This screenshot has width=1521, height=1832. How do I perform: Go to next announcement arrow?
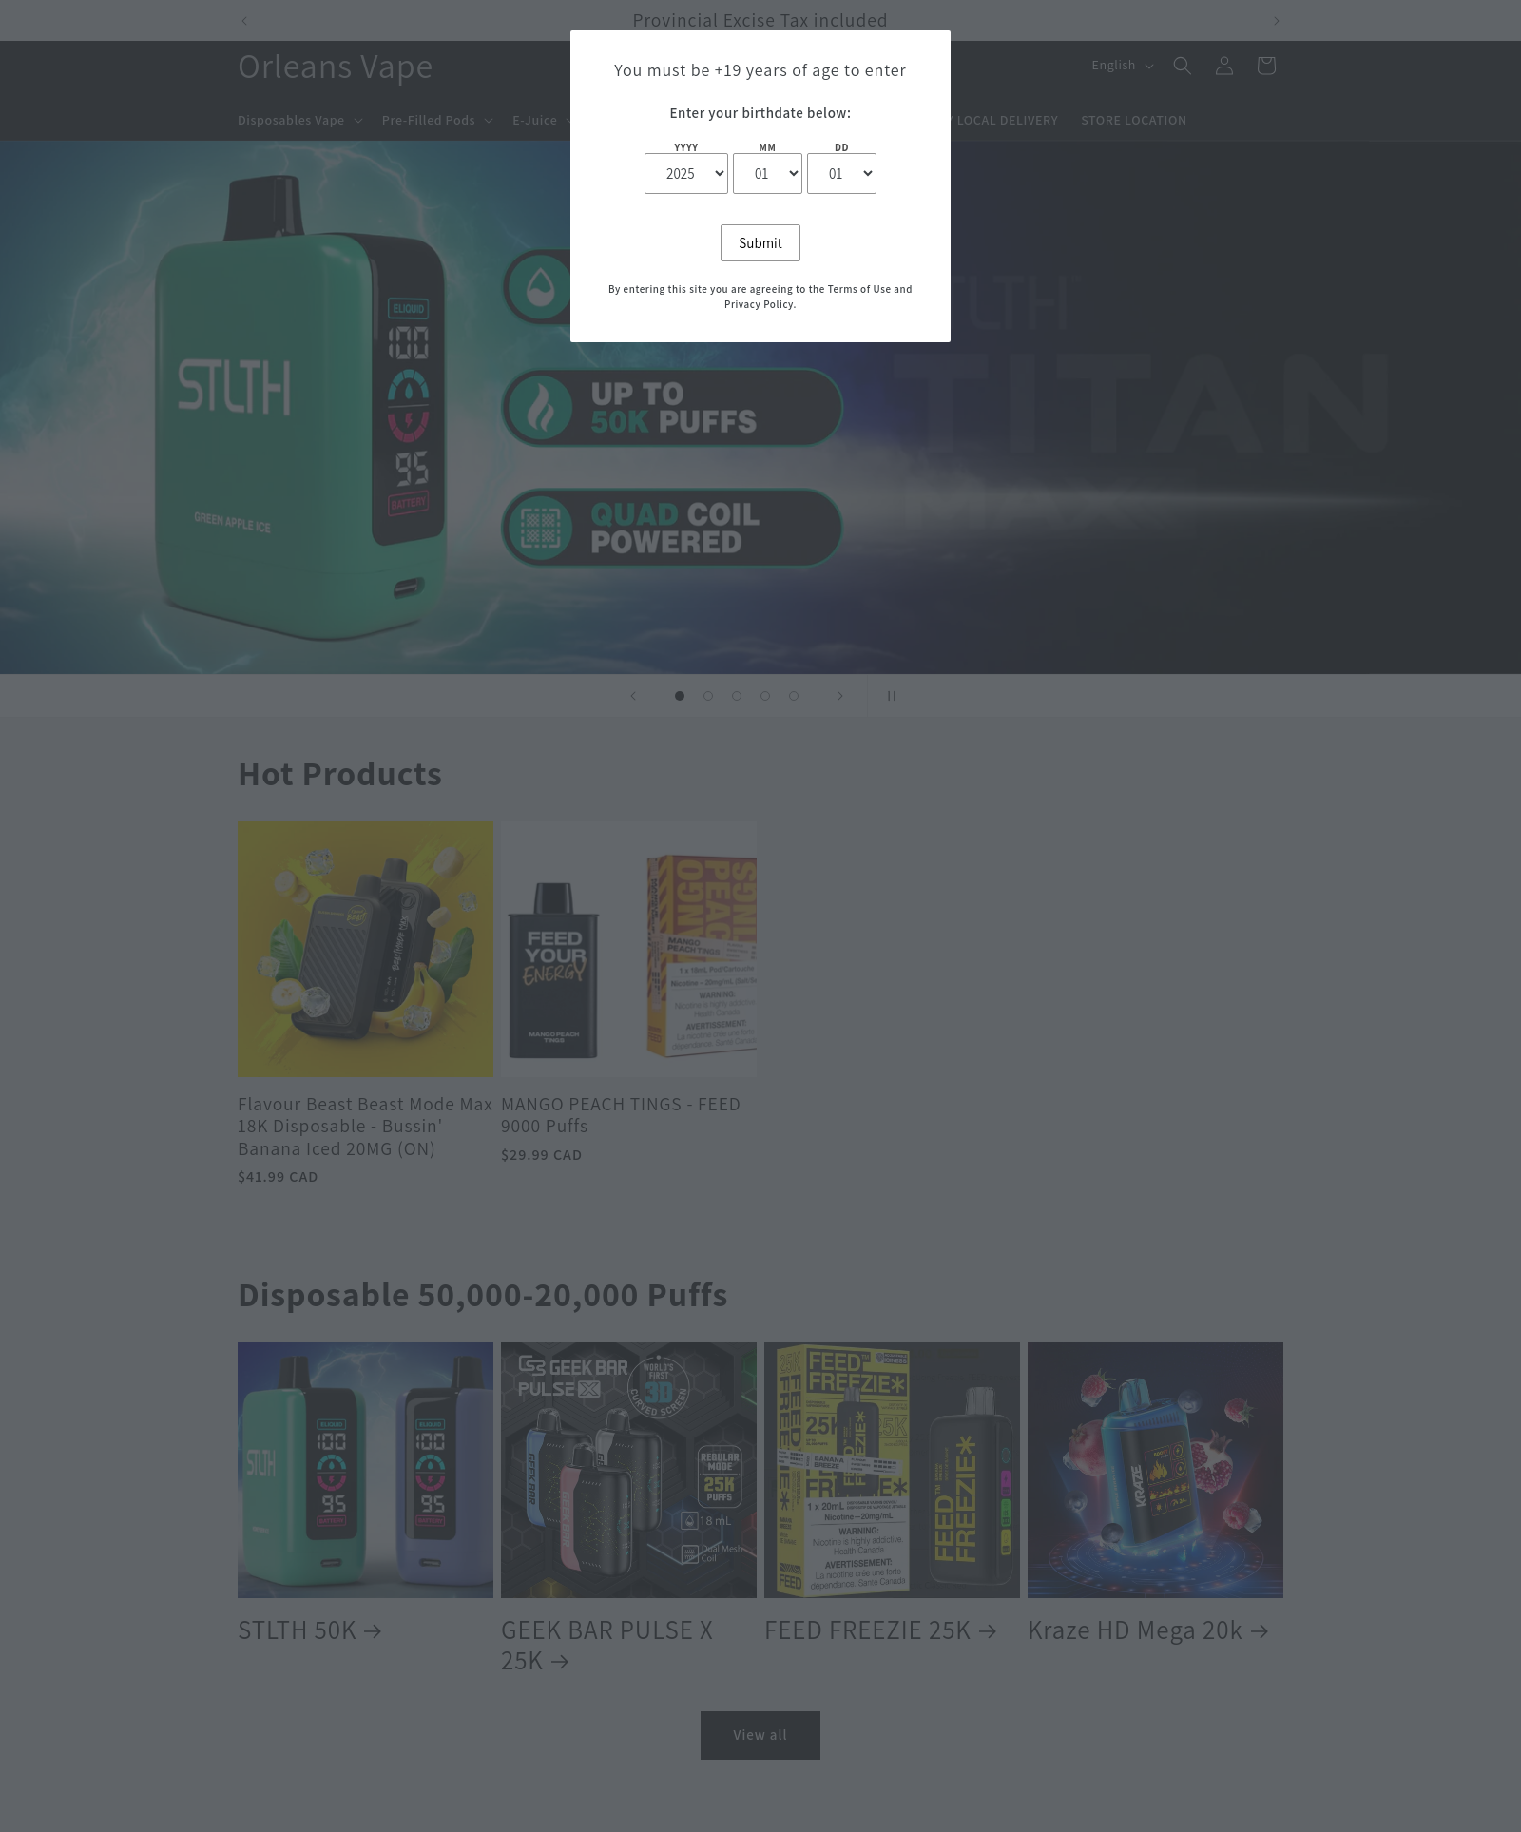[x=1276, y=21]
